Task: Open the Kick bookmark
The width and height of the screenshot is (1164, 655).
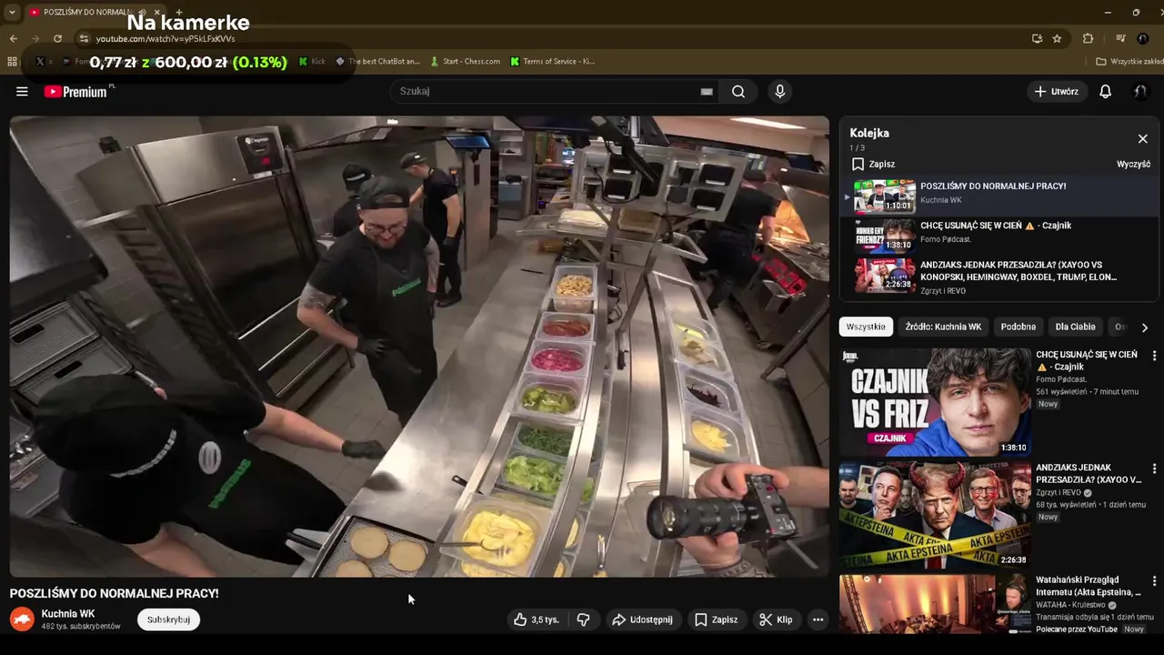Action: tap(312, 62)
